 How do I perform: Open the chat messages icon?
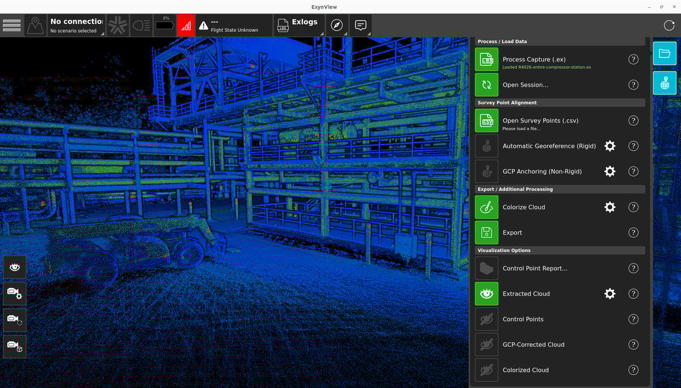pos(360,26)
